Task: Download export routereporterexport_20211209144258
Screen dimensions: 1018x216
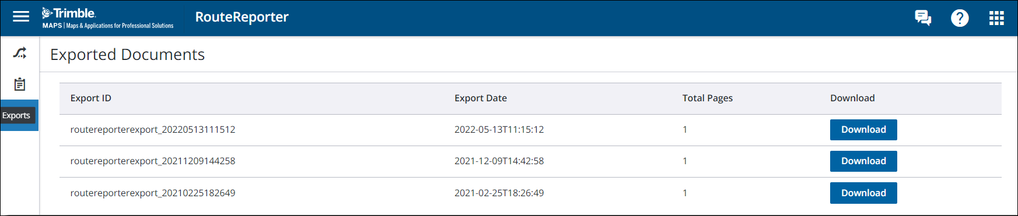Action: click(x=863, y=161)
